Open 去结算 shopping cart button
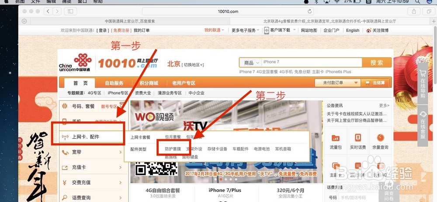This screenshot has width=437, height=202. pyautogui.click(x=376, y=82)
